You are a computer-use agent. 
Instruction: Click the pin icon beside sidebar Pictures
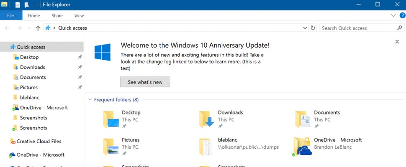click(80, 87)
